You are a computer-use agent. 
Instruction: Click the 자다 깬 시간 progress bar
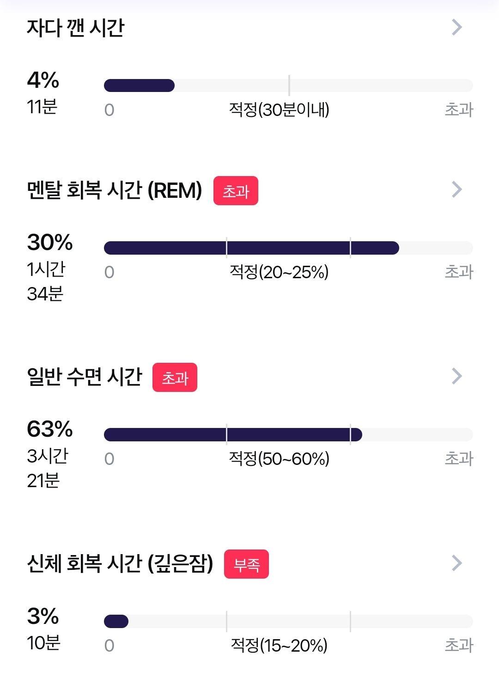288,85
